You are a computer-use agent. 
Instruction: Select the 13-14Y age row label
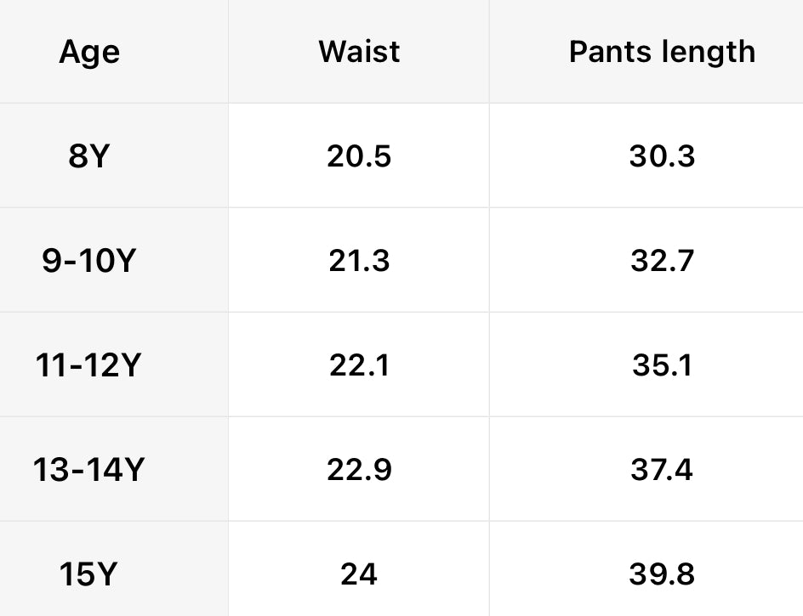pyautogui.click(x=89, y=470)
